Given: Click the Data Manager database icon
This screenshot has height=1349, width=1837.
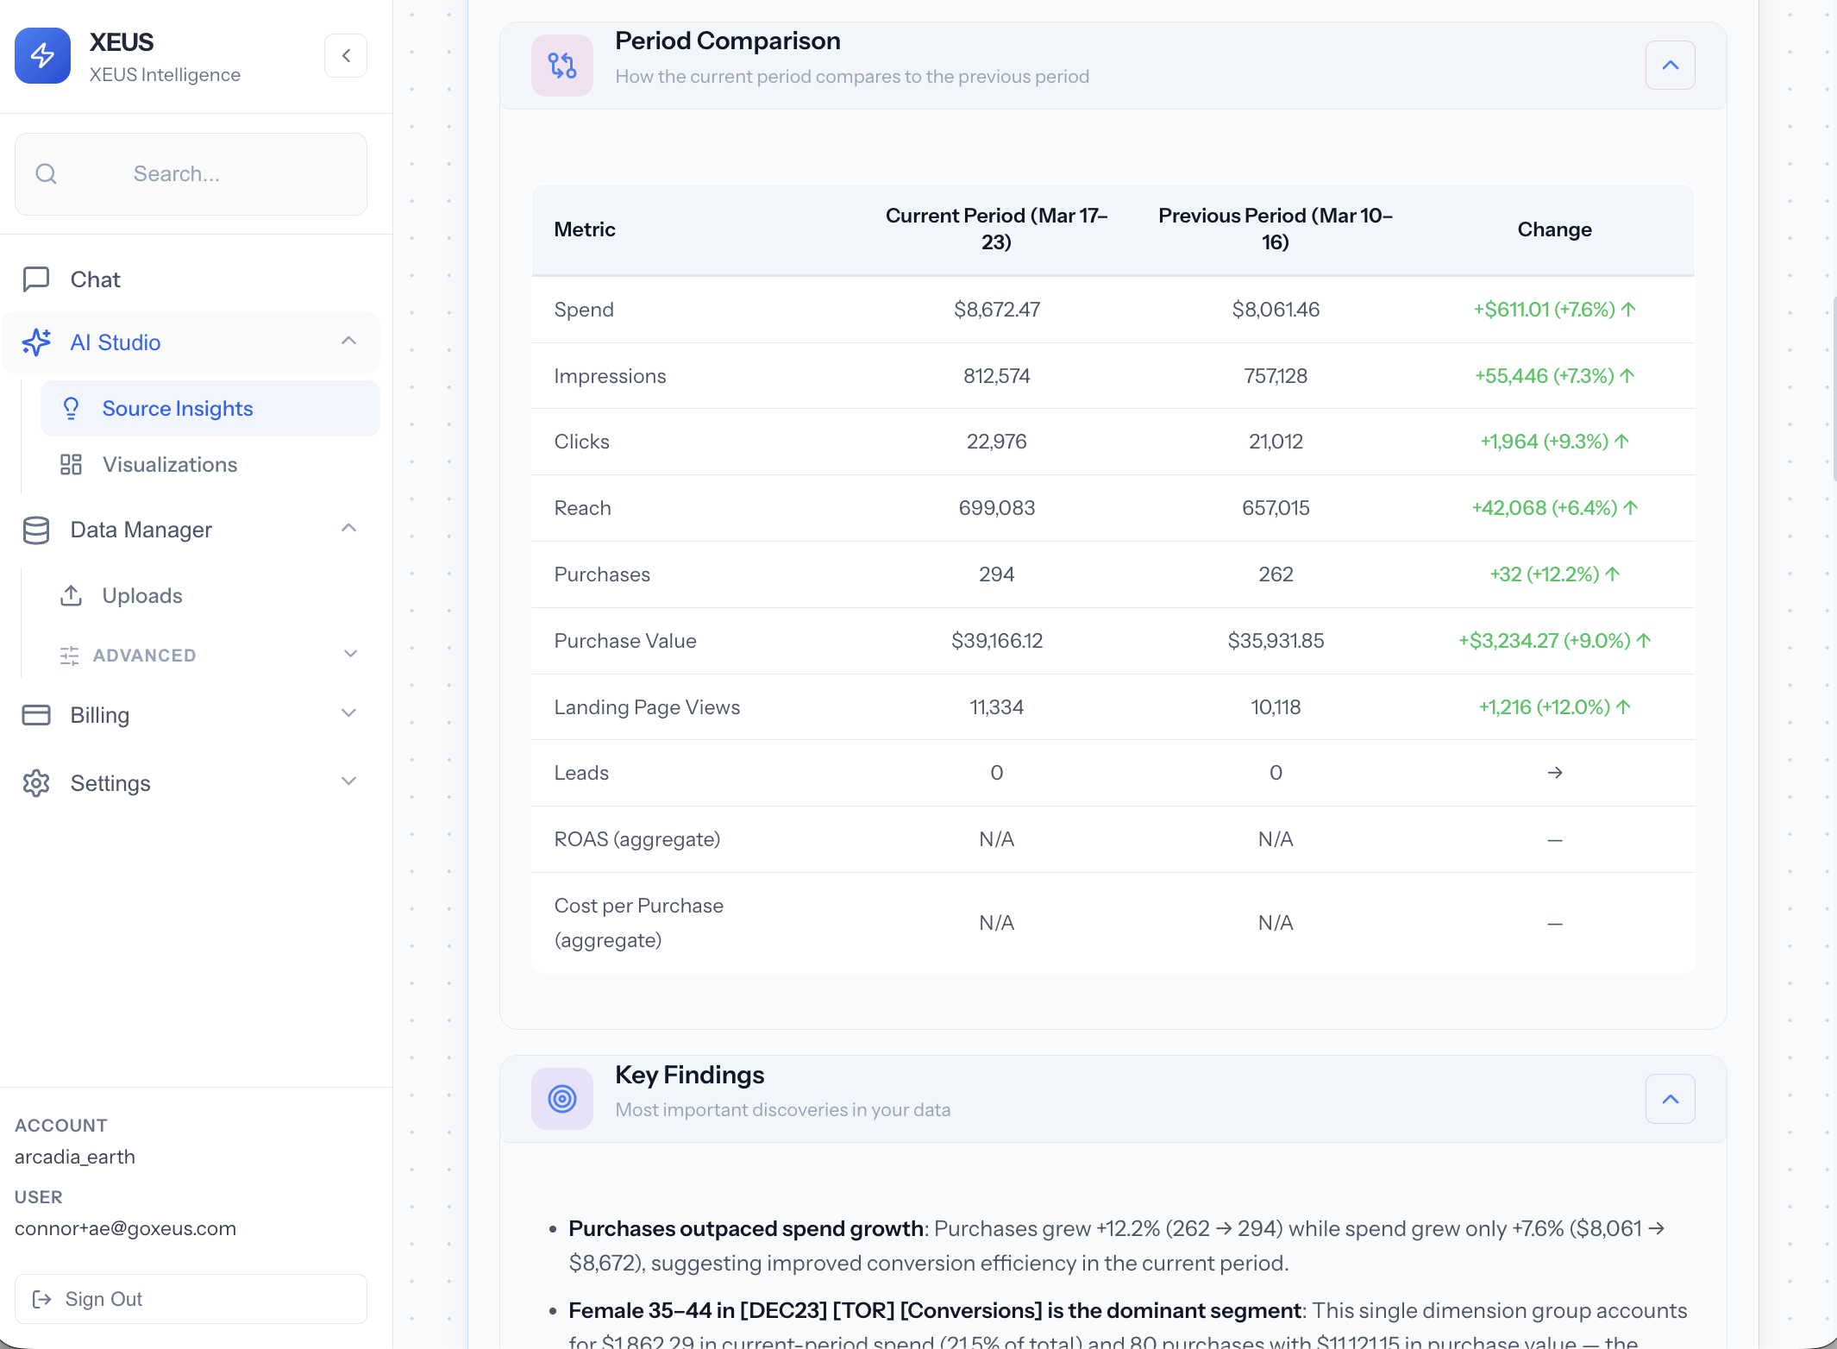Looking at the screenshot, I should click(35, 530).
